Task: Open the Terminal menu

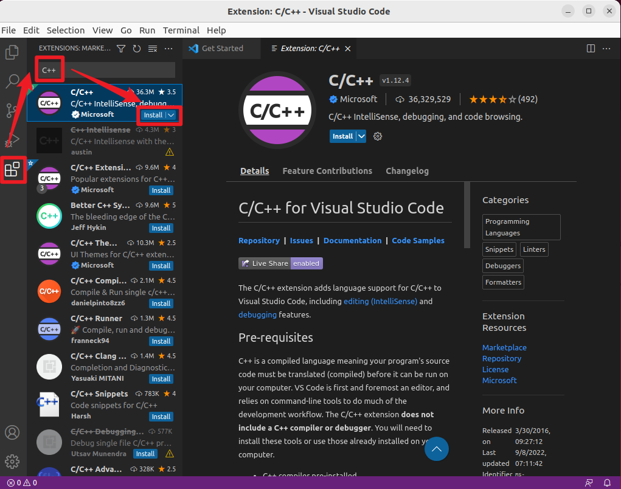Action: click(181, 30)
